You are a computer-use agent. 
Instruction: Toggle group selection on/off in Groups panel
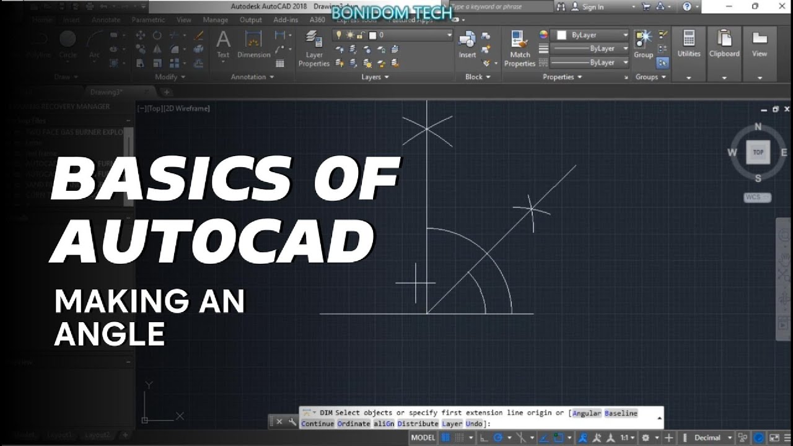(663, 63)
